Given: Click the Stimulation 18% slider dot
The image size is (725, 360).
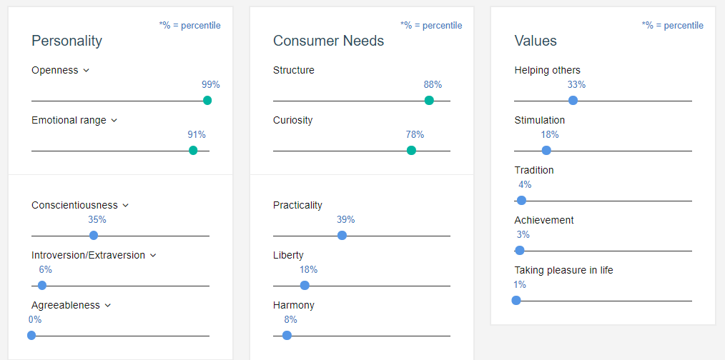Looking at the screenshot, I should 546,150.
